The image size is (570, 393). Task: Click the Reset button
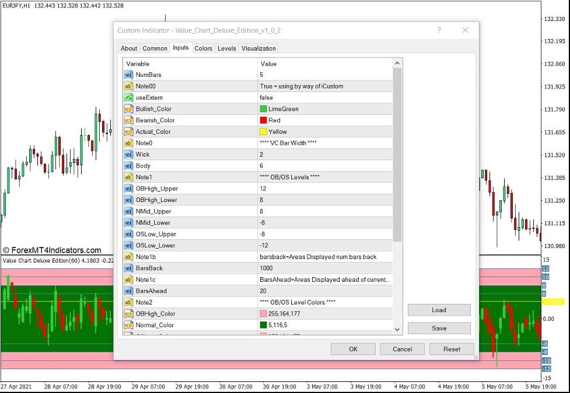tap(451, 349)
